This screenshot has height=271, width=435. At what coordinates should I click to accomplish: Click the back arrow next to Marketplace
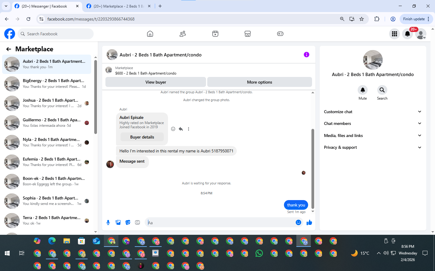pyautogui.click(x=9, y=49)
